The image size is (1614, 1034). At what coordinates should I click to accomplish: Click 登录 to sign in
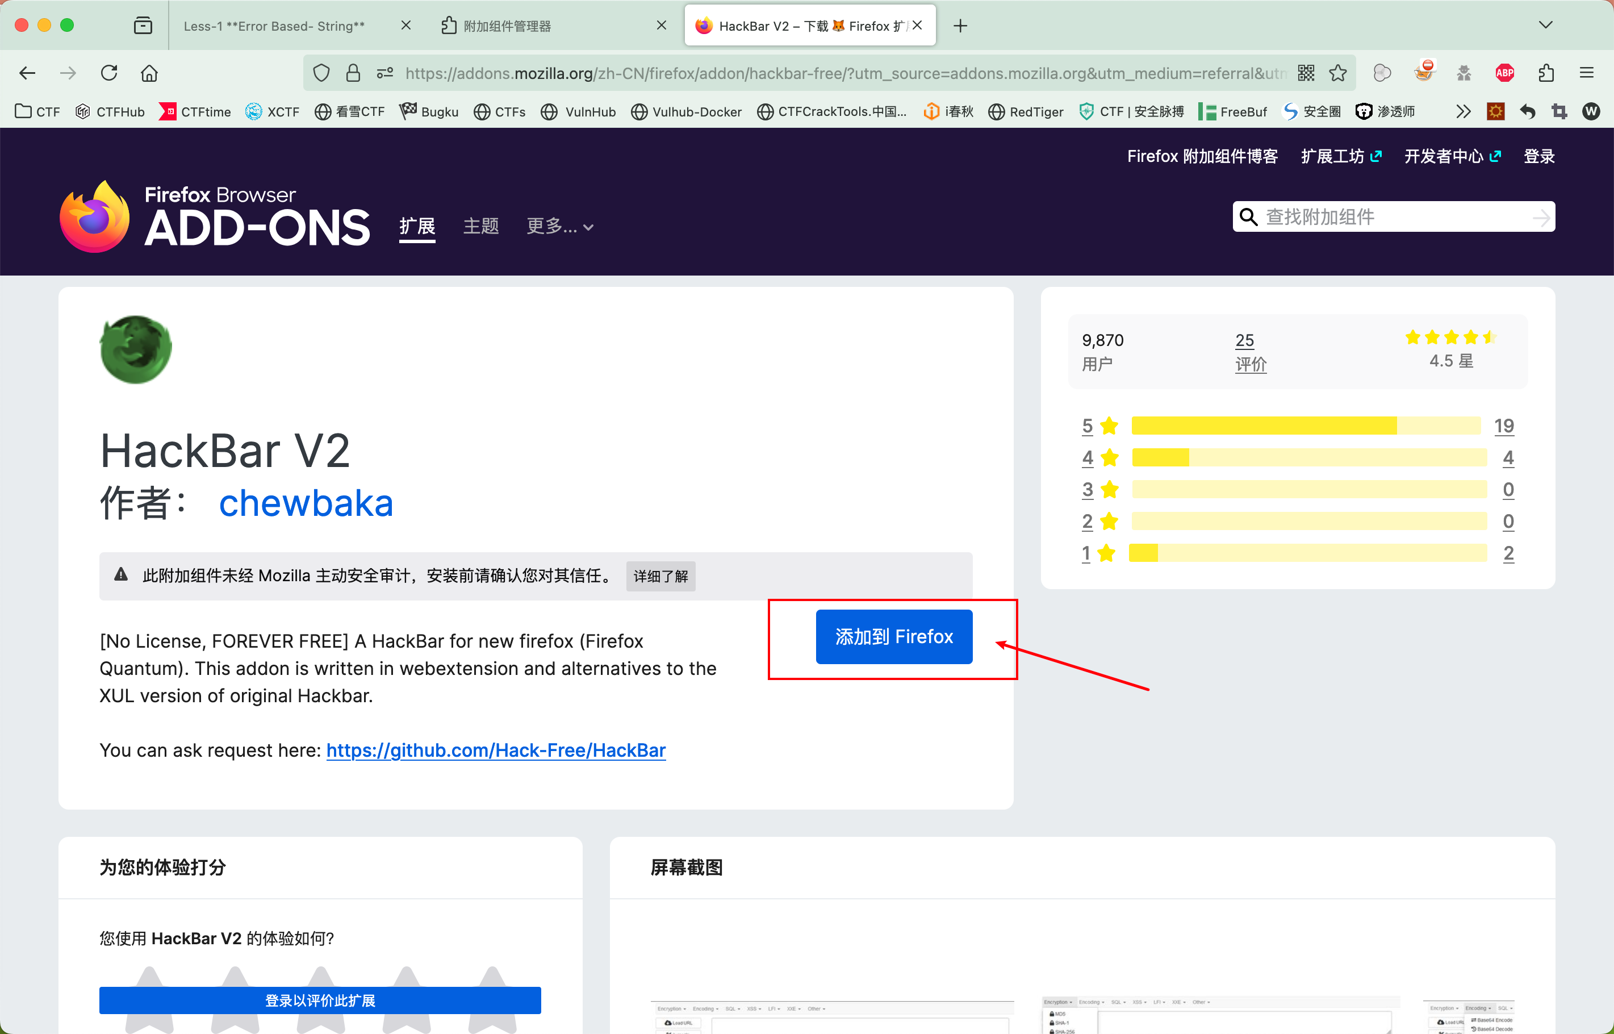[x=1539, y=156]
